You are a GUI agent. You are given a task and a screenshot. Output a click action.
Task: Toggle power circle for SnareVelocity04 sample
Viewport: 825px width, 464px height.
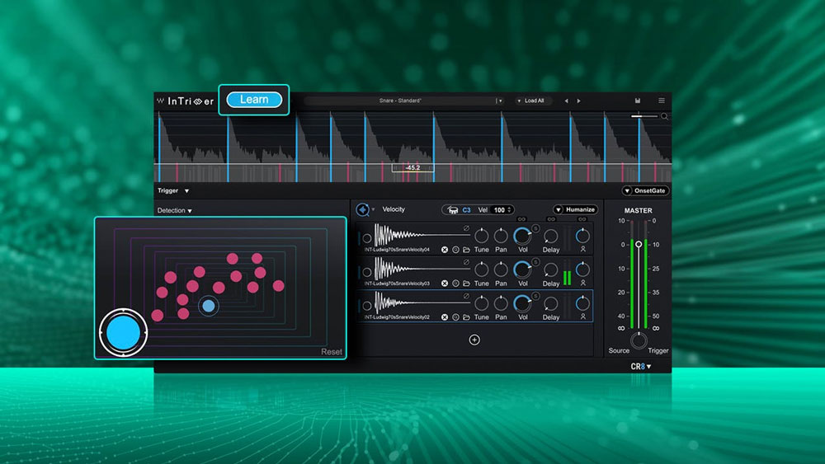pyautogui.click(x=367, y=238)
